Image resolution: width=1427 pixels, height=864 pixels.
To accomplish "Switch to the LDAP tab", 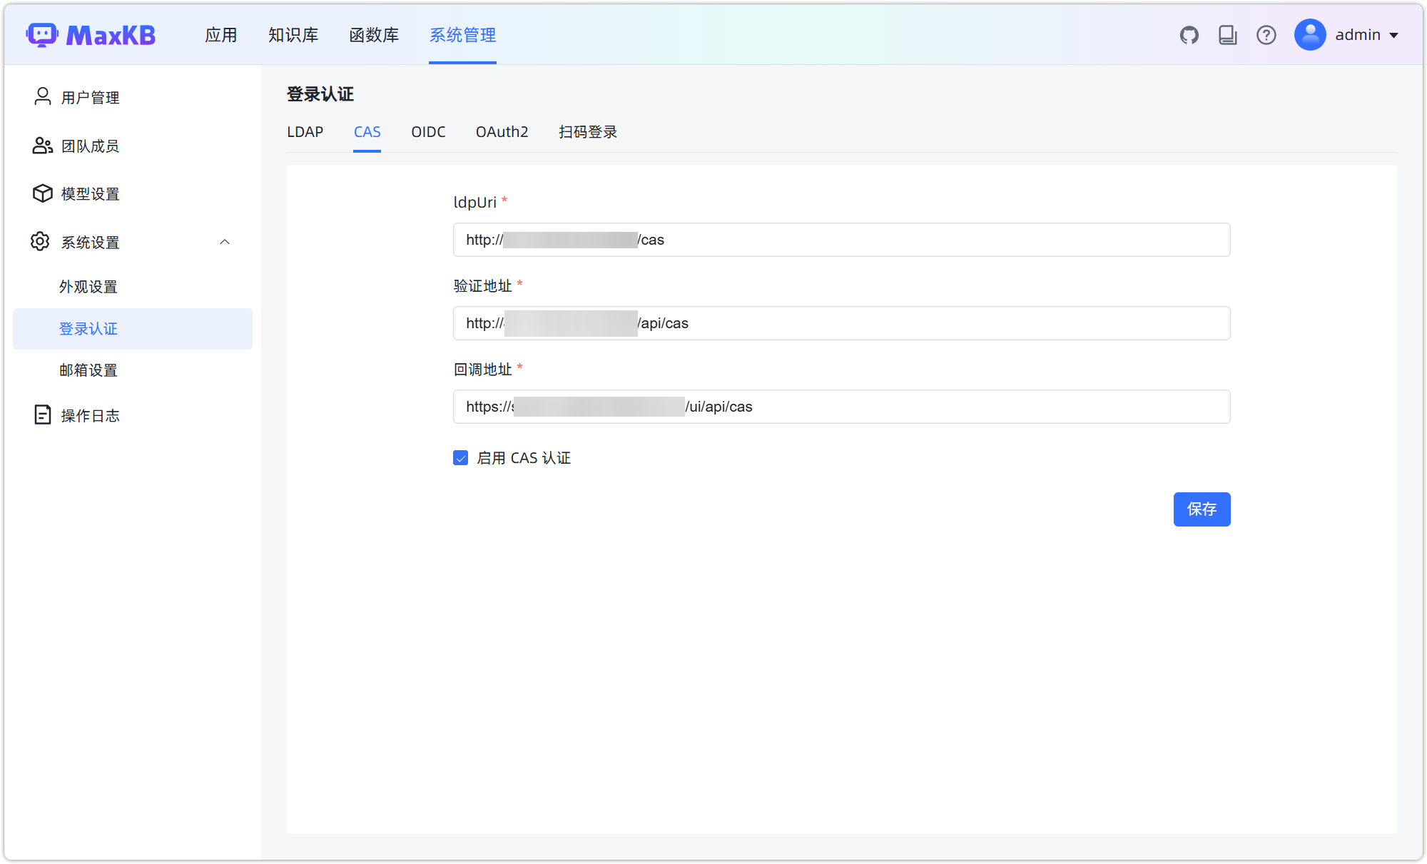I will pyautogui.click(x=305, y=132).
